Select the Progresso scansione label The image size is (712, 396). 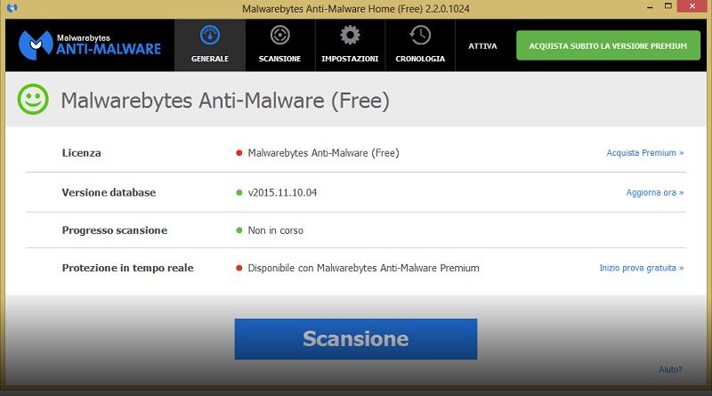click(115, 230)
